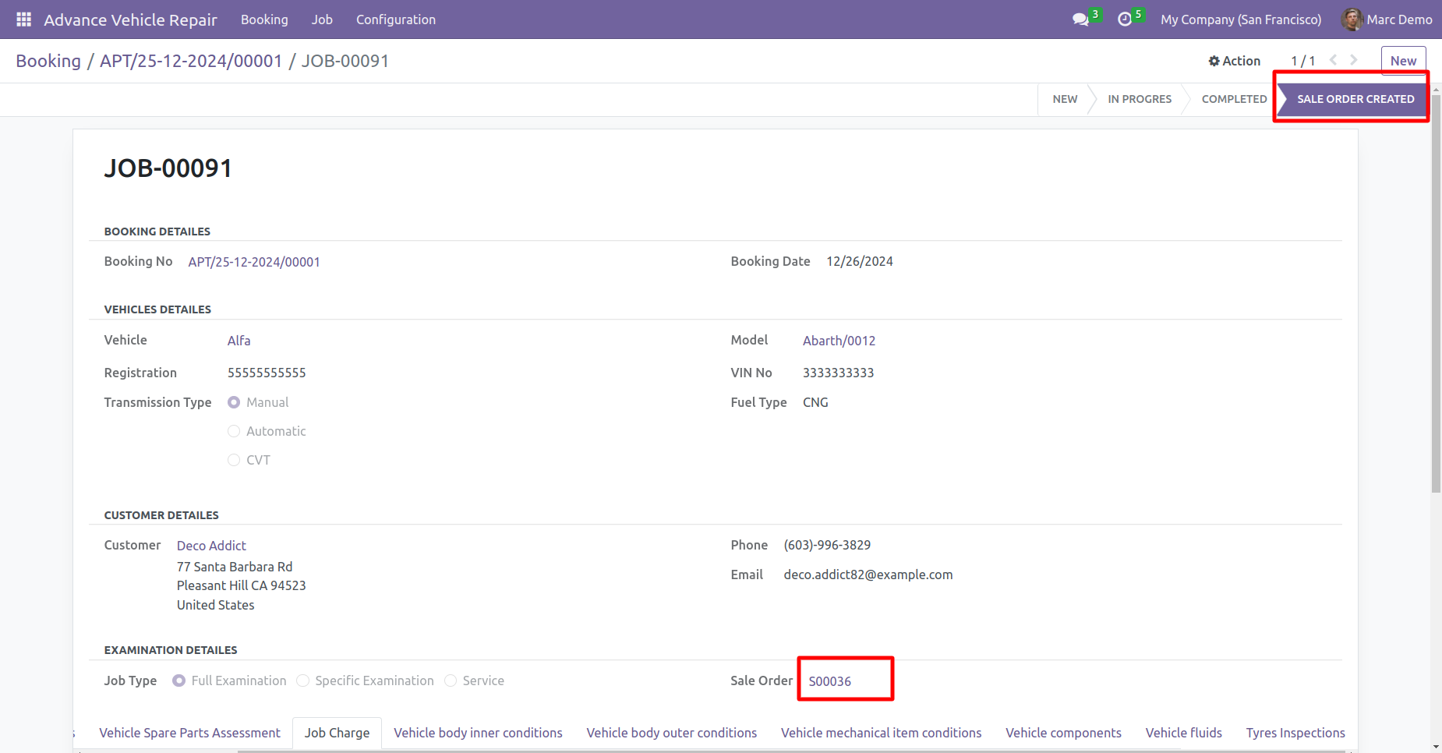Open Booking No APT/25-12-2024/00001 field link

pyautogui.click(x=254, y=262)
